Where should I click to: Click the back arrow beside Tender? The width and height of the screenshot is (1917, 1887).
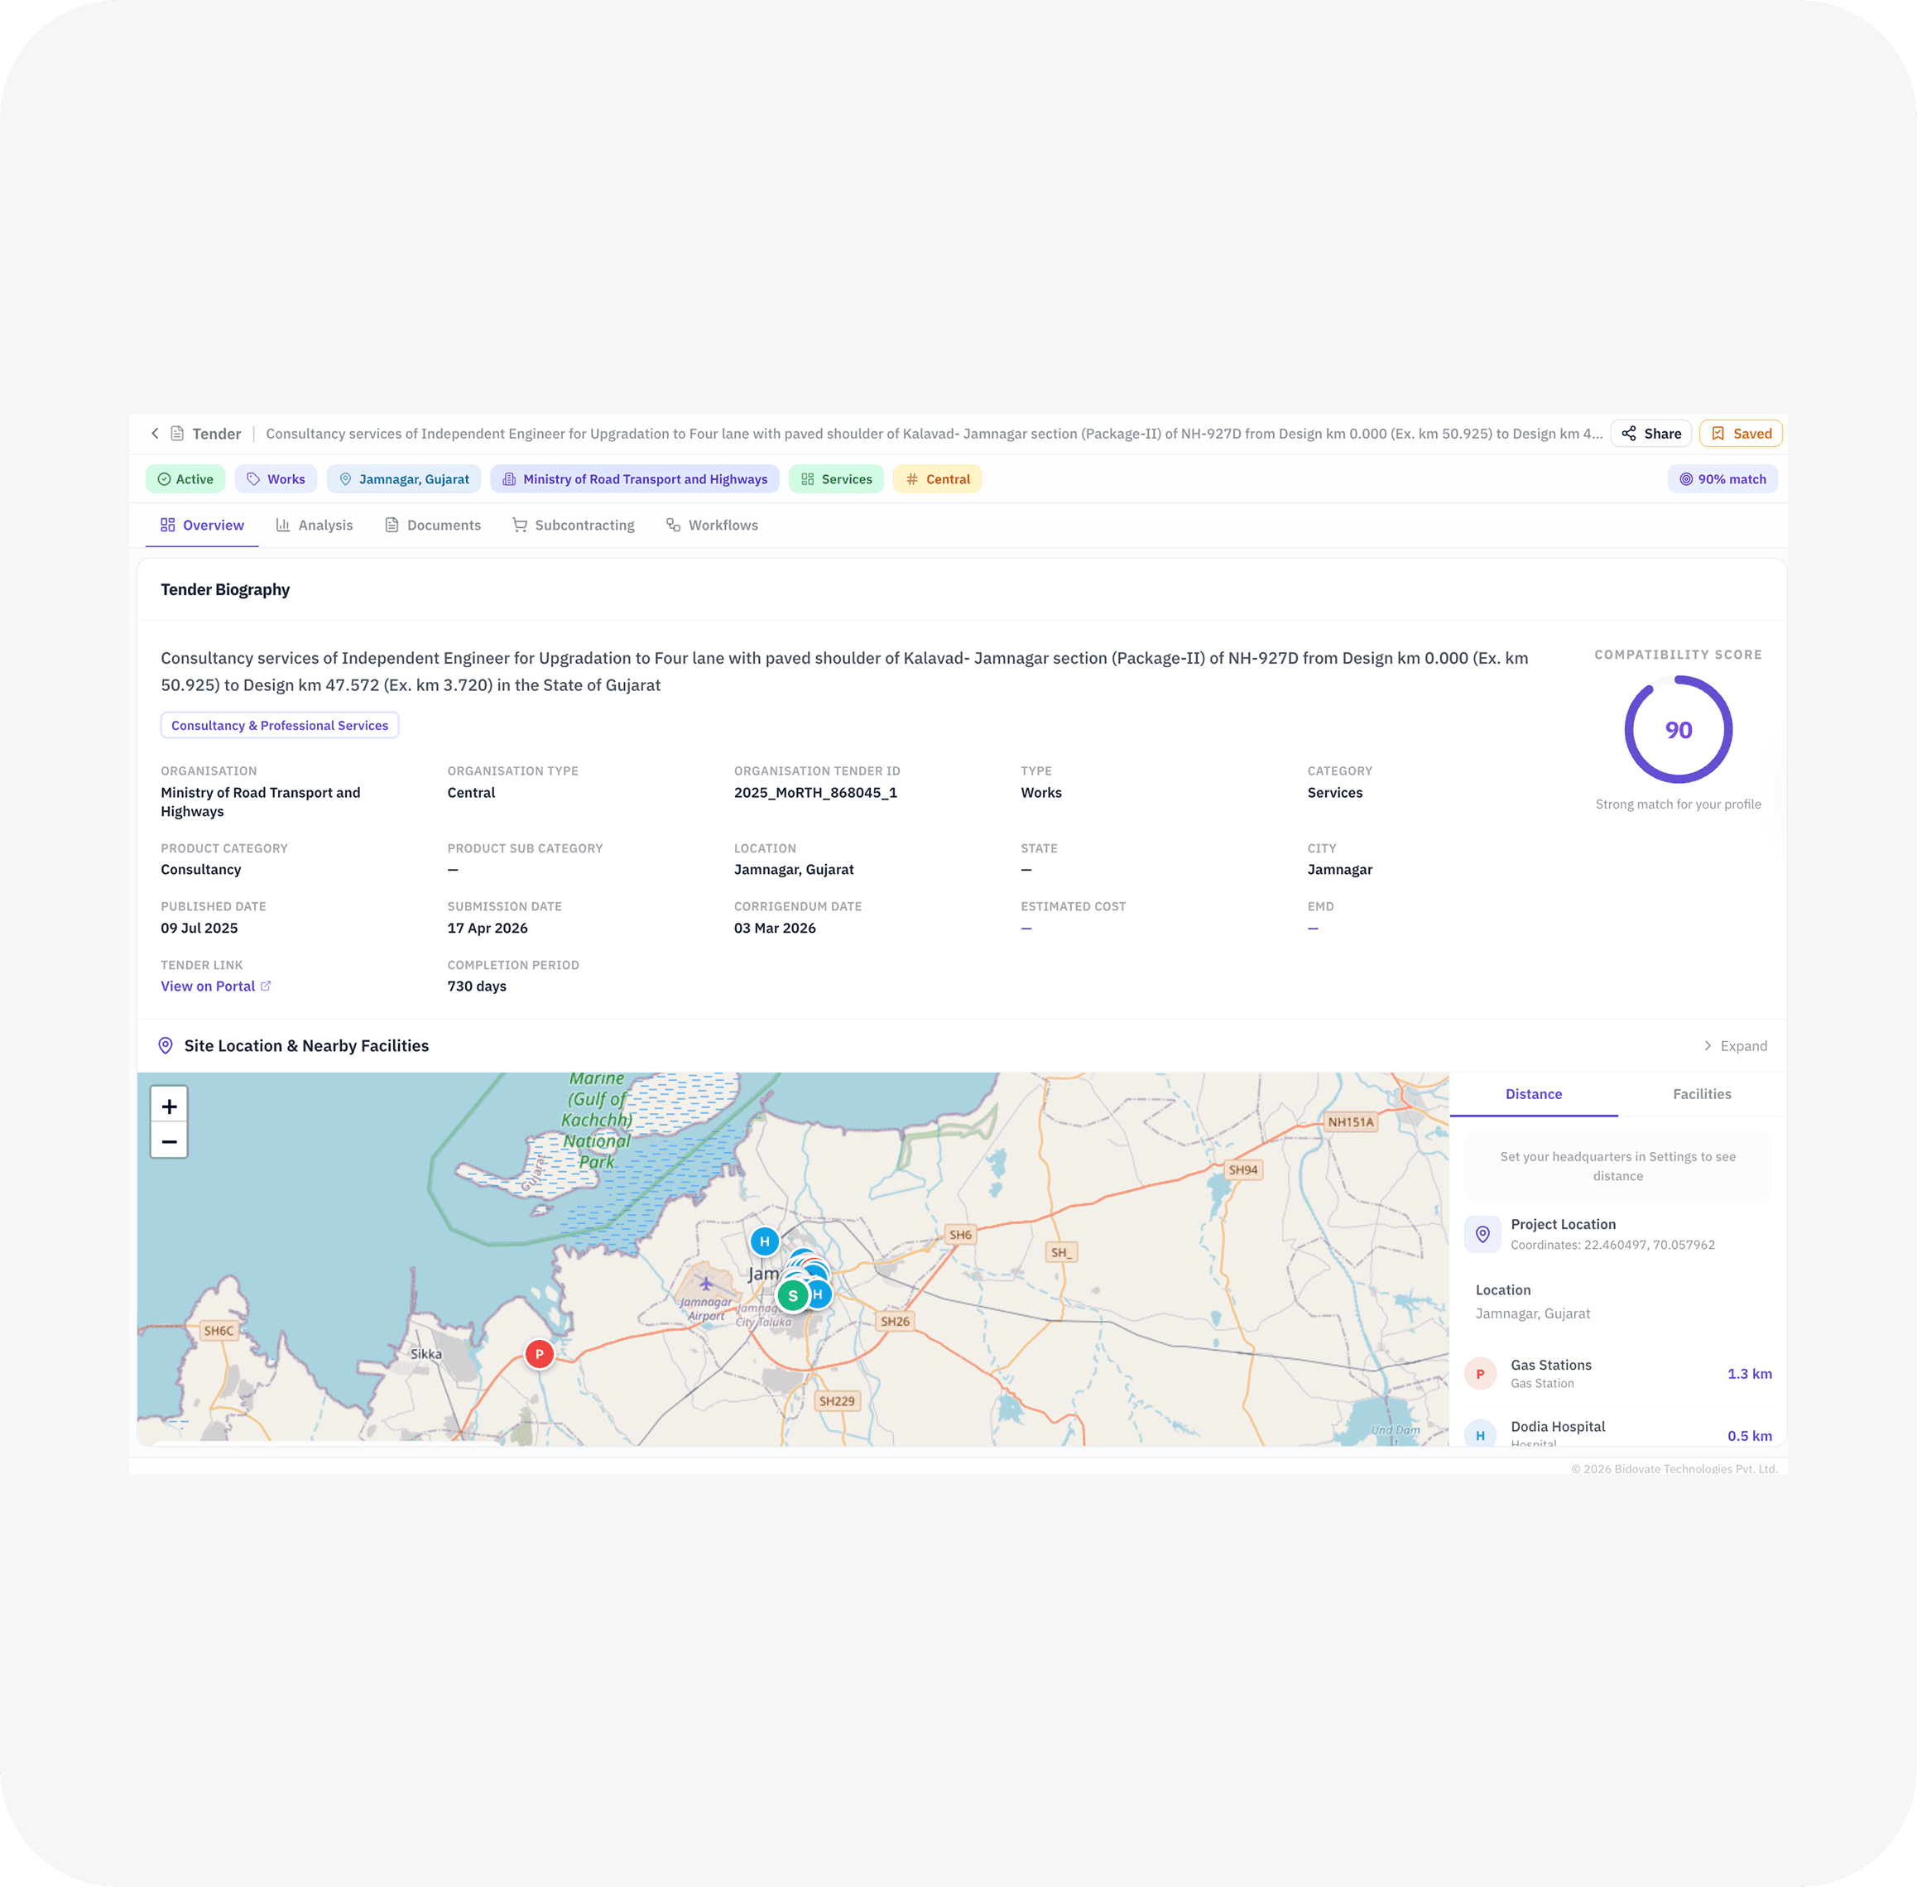coord(155,434)
